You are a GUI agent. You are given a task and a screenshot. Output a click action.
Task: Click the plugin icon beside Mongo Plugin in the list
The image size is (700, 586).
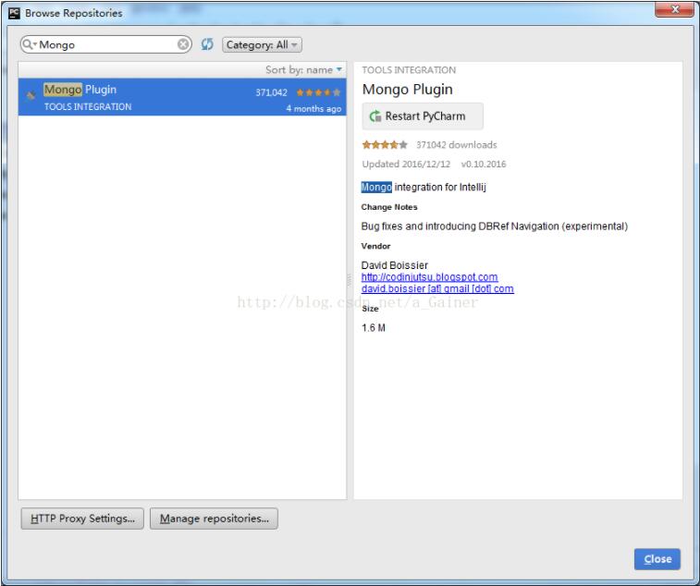point(31,94)
